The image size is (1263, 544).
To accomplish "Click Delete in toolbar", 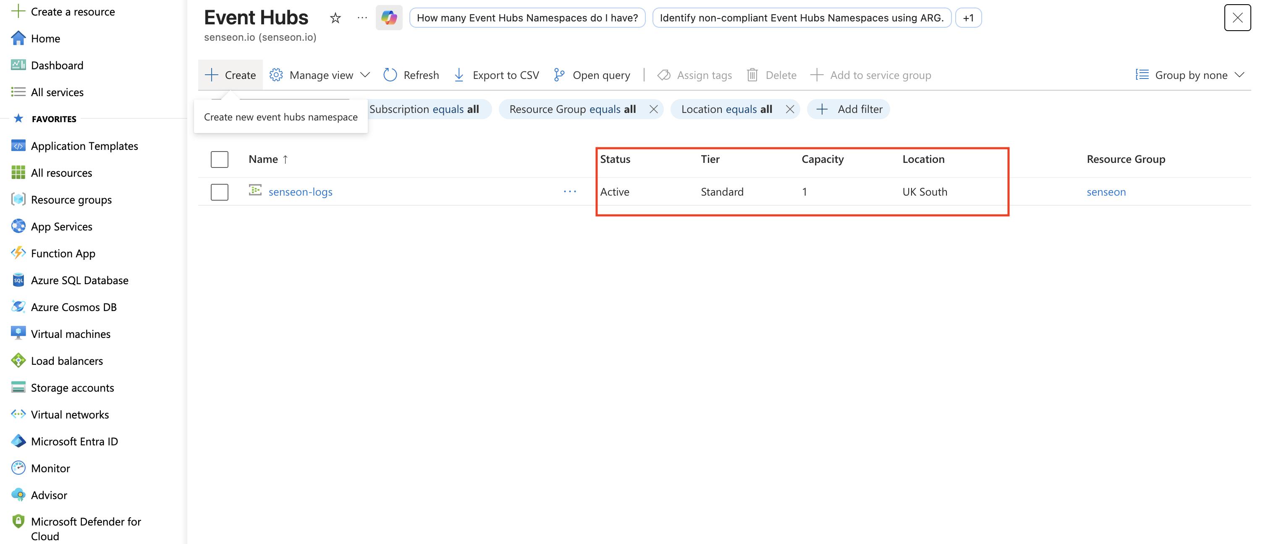I will coord(771,75).
